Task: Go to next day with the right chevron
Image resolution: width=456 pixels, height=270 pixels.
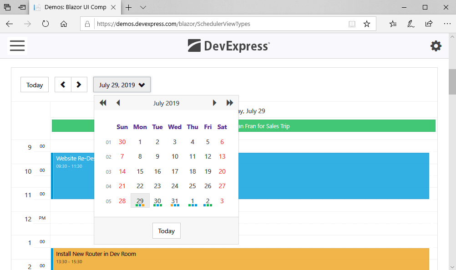Action: tap(79, 85)
